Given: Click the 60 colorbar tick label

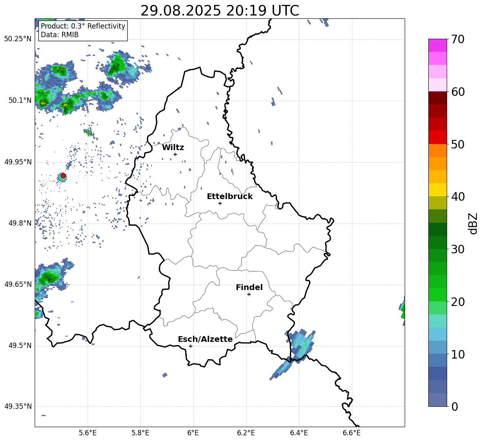Looking at the screenshot, I should (458, 92).
